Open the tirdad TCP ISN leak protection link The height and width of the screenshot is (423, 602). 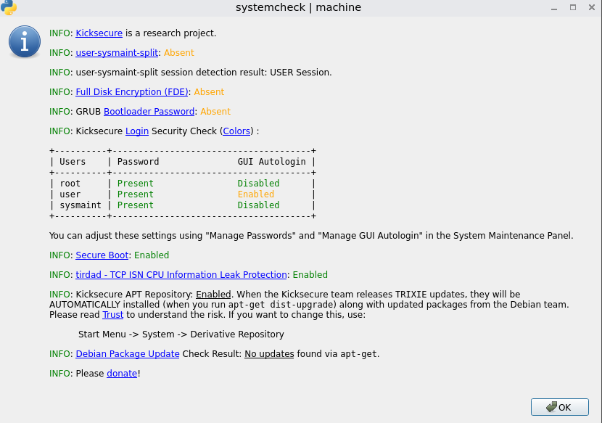pos(181,275)
